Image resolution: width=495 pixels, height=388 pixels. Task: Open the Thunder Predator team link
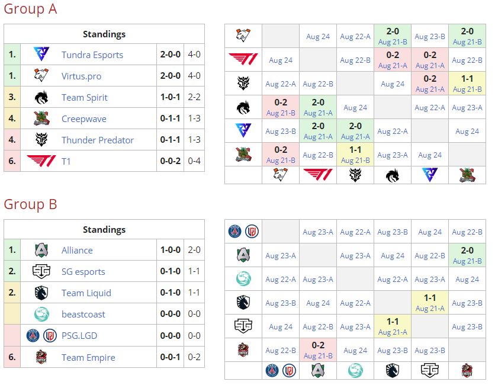point(98,140)
